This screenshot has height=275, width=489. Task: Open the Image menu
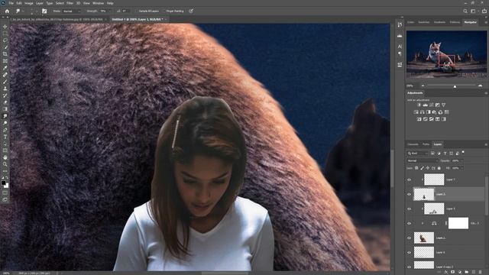pyautogui.click(x=29, y=3)
